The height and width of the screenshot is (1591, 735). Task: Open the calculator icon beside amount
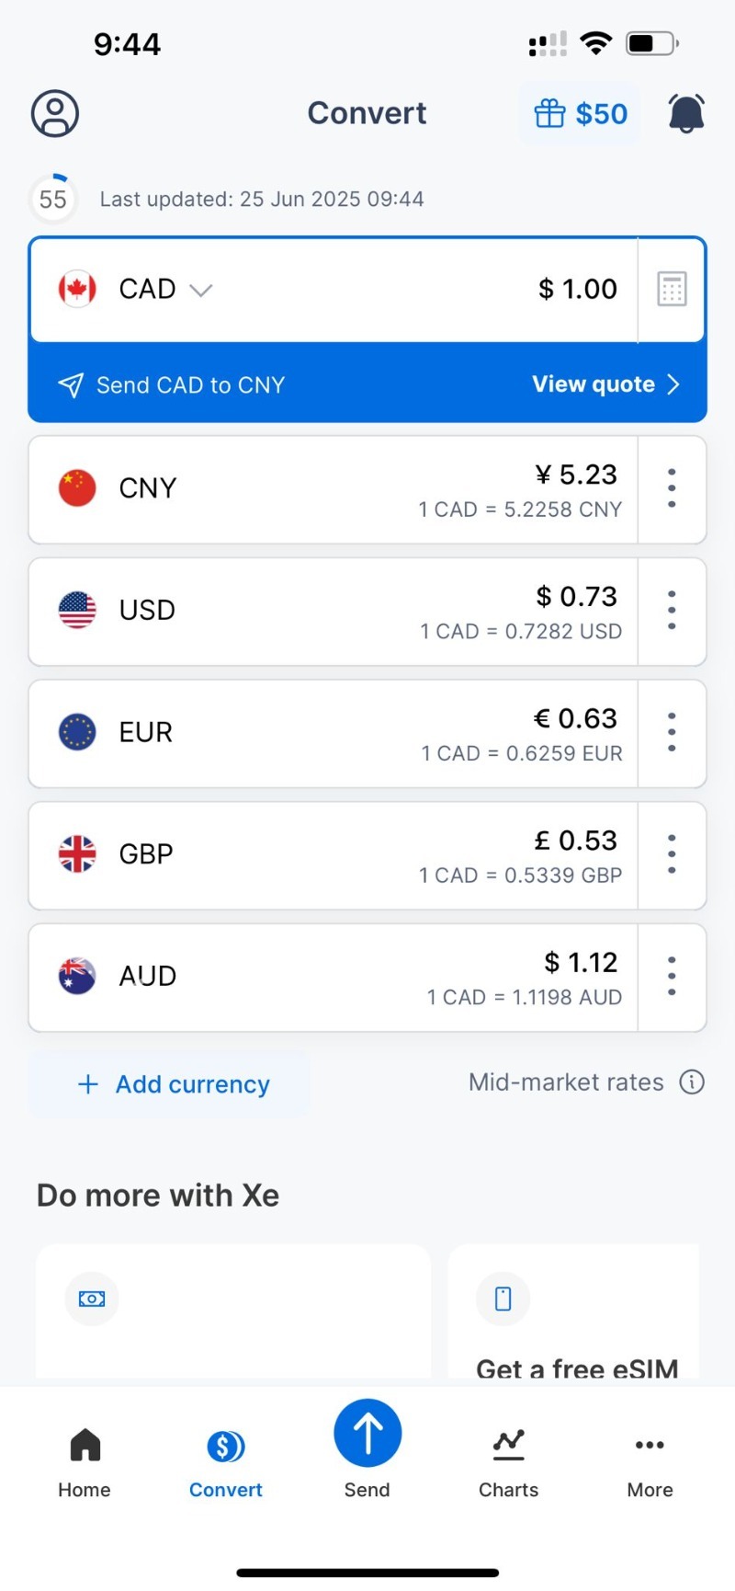coord(672,289)
